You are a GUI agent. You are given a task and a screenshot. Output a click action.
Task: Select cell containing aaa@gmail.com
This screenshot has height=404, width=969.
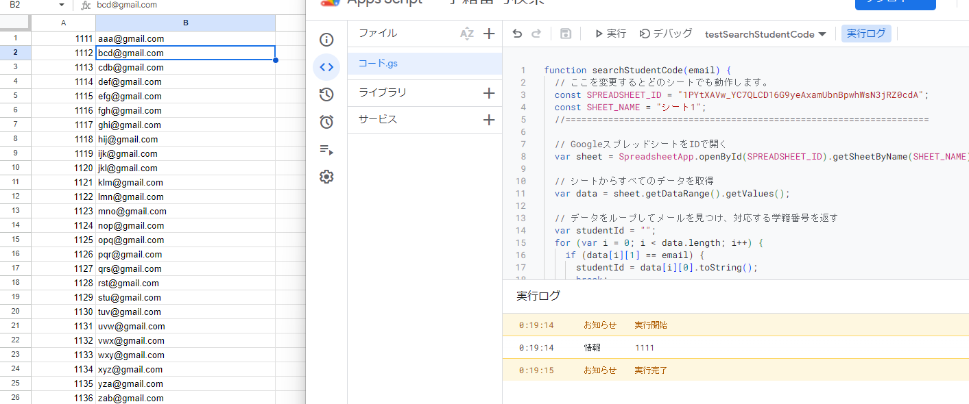point(185,38)
